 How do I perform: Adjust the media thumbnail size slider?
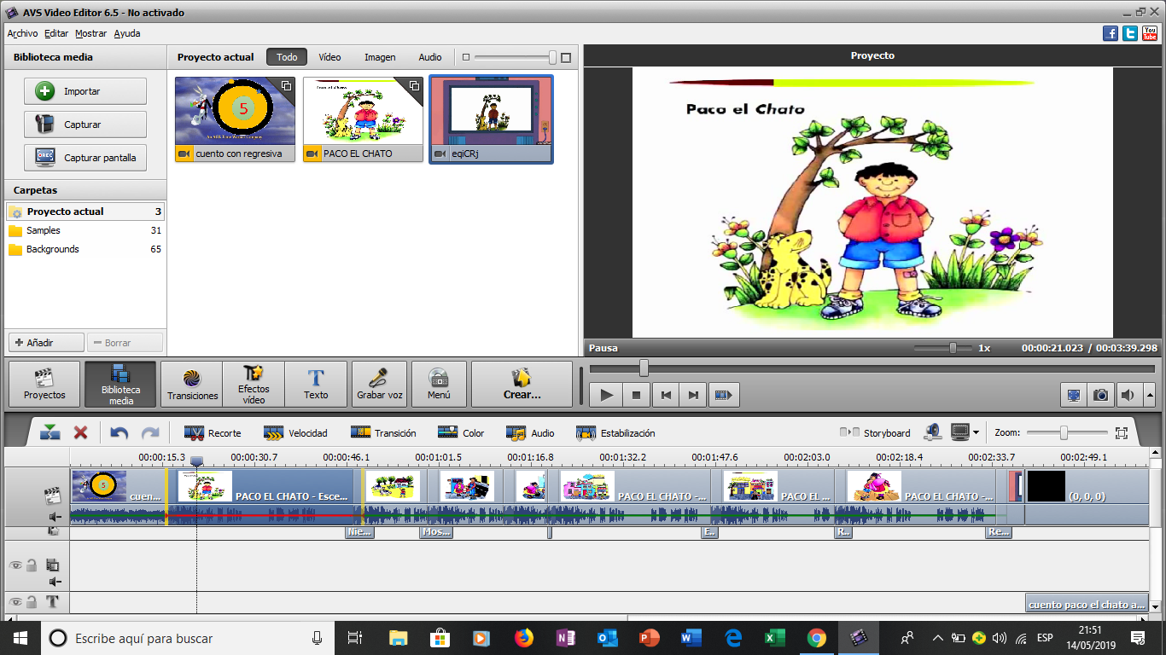(552, 57)
